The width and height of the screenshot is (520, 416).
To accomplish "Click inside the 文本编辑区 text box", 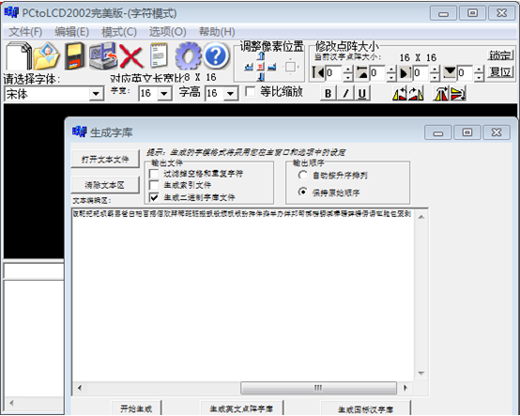I will [x=243, y=295].
